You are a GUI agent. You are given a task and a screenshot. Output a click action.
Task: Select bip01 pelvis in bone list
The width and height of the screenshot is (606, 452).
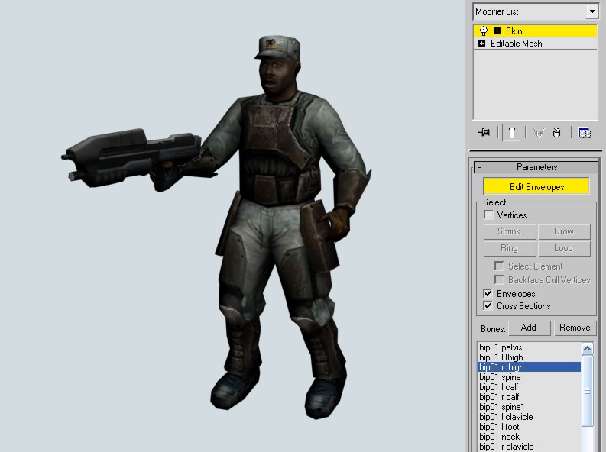(501, 347)
